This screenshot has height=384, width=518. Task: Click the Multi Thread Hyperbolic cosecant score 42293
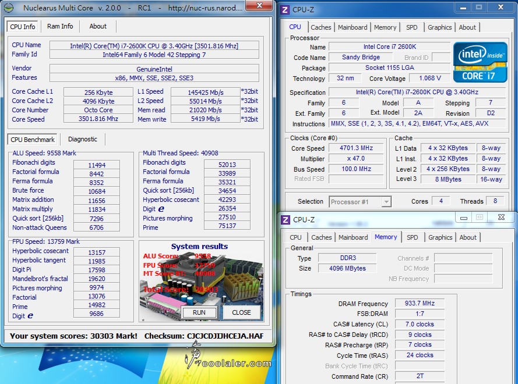[x=227, y=200]
